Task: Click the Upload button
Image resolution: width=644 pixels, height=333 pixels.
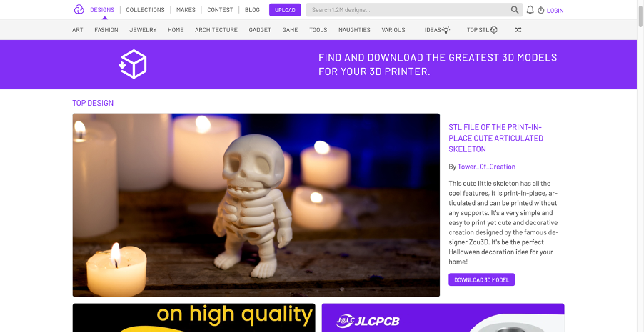Action: [285, 10]
